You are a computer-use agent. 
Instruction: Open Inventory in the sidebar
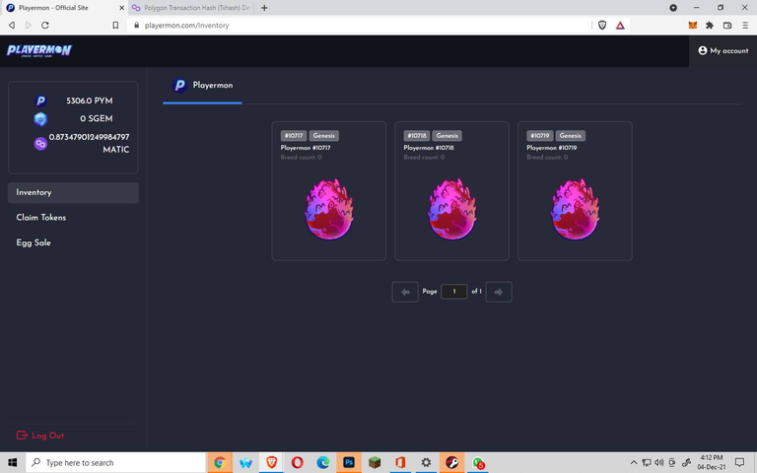[x=73, y=192]
